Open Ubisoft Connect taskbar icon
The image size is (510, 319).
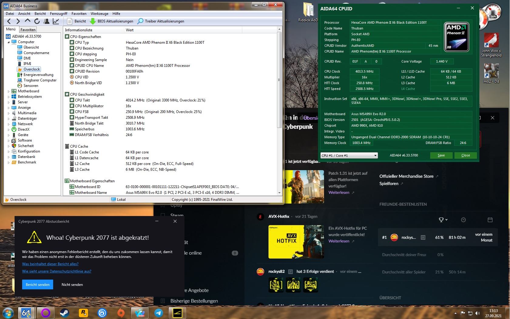coord(102,313)
